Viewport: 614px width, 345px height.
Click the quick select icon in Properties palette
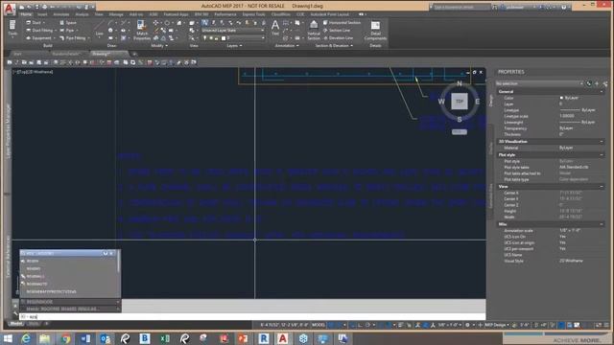605,83
